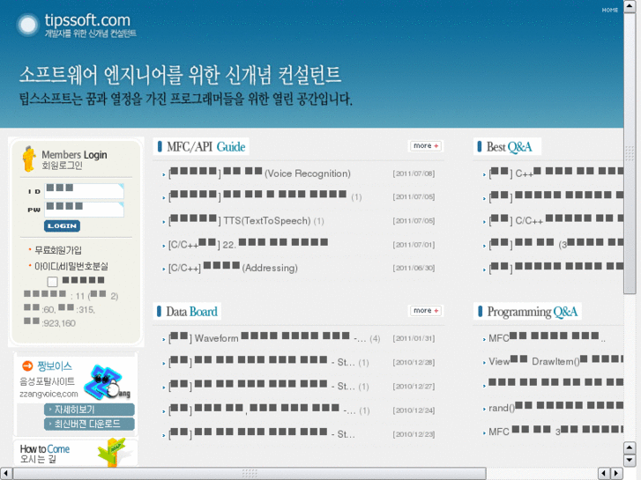Open the rand() question post

pos(556,408)
